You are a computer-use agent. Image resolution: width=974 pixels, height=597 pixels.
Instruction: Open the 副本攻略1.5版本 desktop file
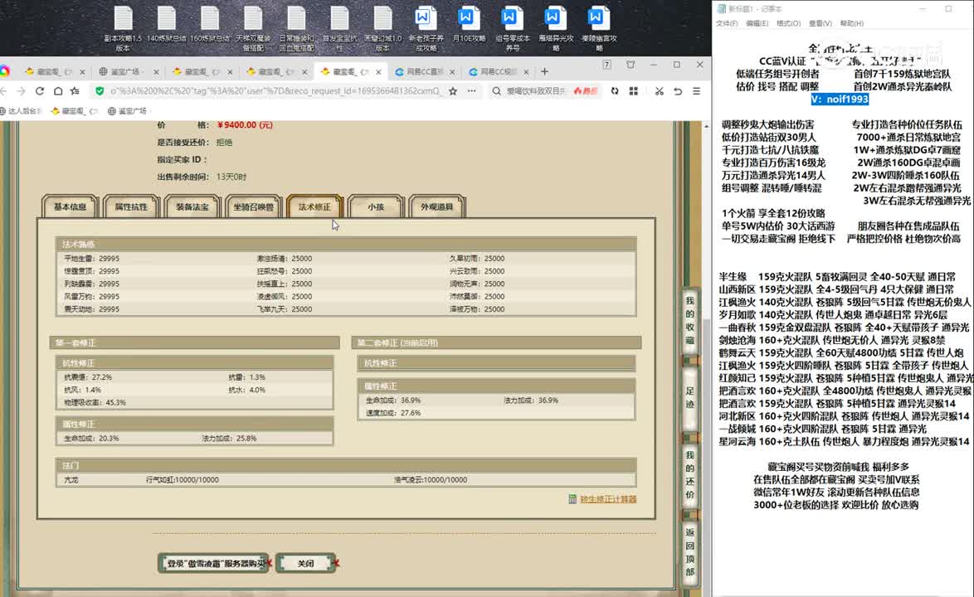[x=123, y=28]
